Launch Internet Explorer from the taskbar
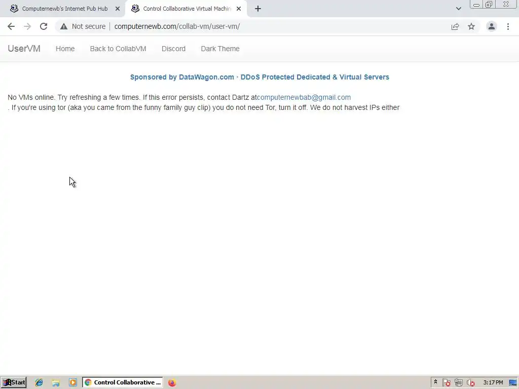 (x=39, y=383)
